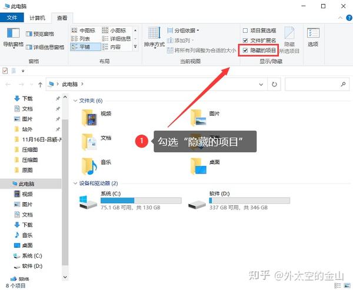The width and height of the screenshot is (353, 290).
Task: Select the 文档 folder icon in main pane
Action: point(89,142)
